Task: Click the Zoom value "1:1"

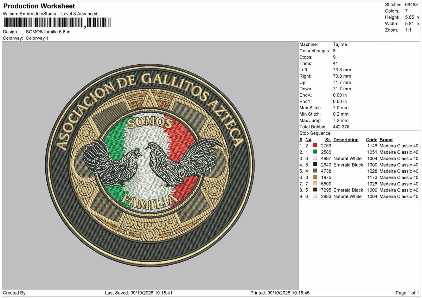Action: 409,30
